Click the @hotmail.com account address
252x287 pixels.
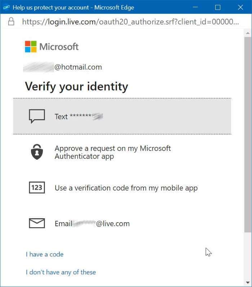(x=63, y=67)
